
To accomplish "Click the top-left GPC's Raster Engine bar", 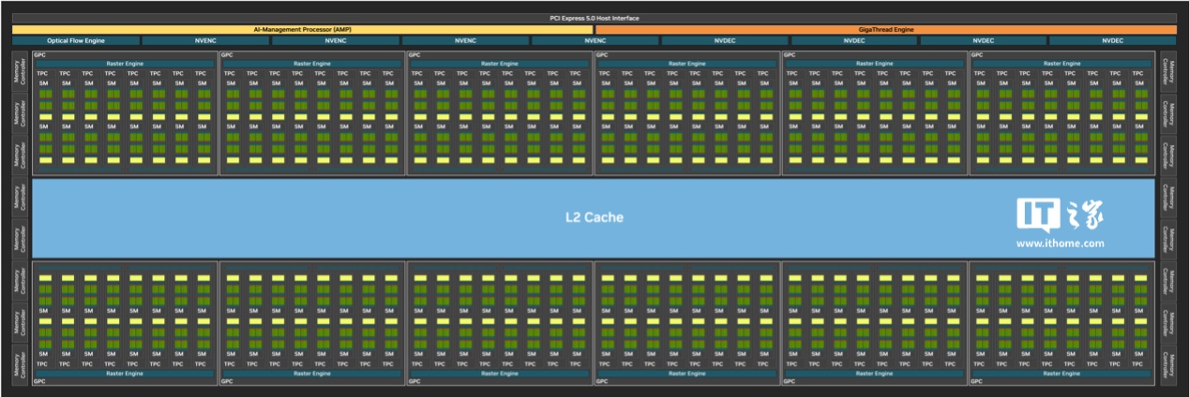I will pos(124,64).
